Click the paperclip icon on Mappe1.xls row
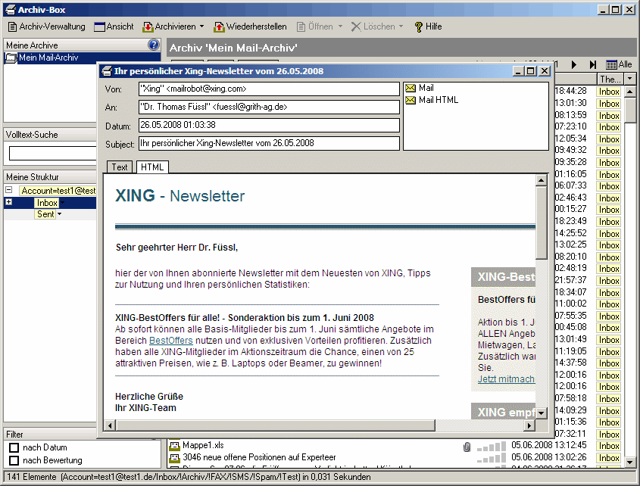Viewport: 640px width, 486px height. coord(467,447)
